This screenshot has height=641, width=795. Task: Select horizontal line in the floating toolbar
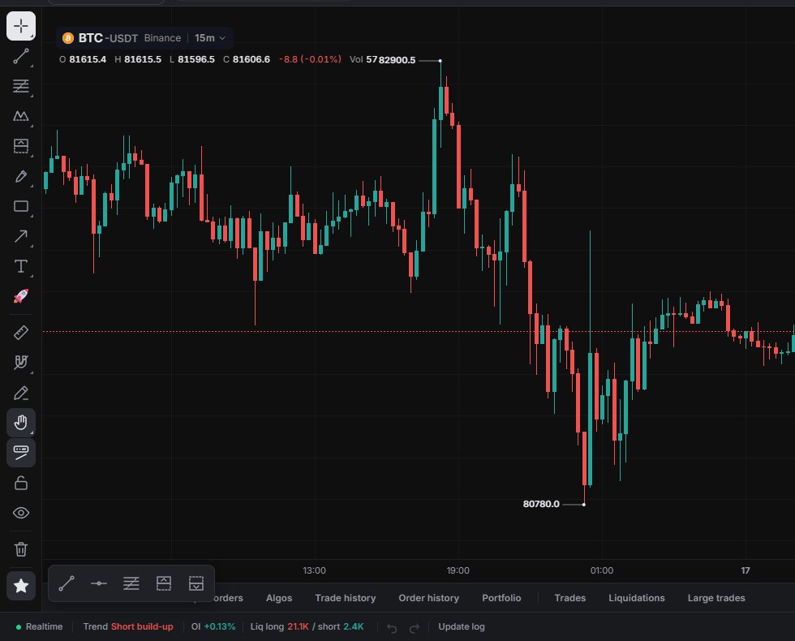pos(99,583)
